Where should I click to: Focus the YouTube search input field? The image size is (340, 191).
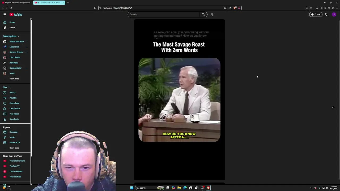point(163,14)
